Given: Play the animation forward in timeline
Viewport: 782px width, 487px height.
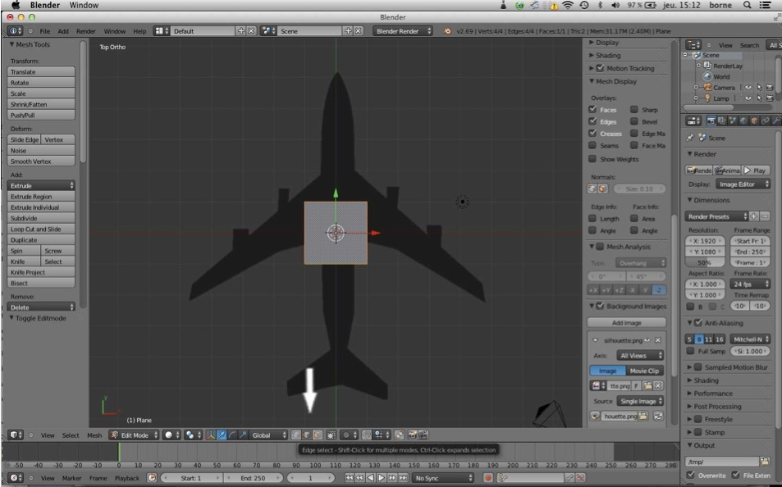Looking at the screenshot, I should 382,477.
